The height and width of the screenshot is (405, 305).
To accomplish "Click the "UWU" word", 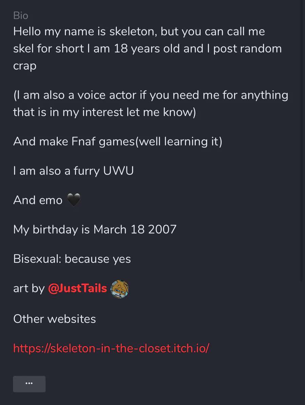I will (119, 171).
